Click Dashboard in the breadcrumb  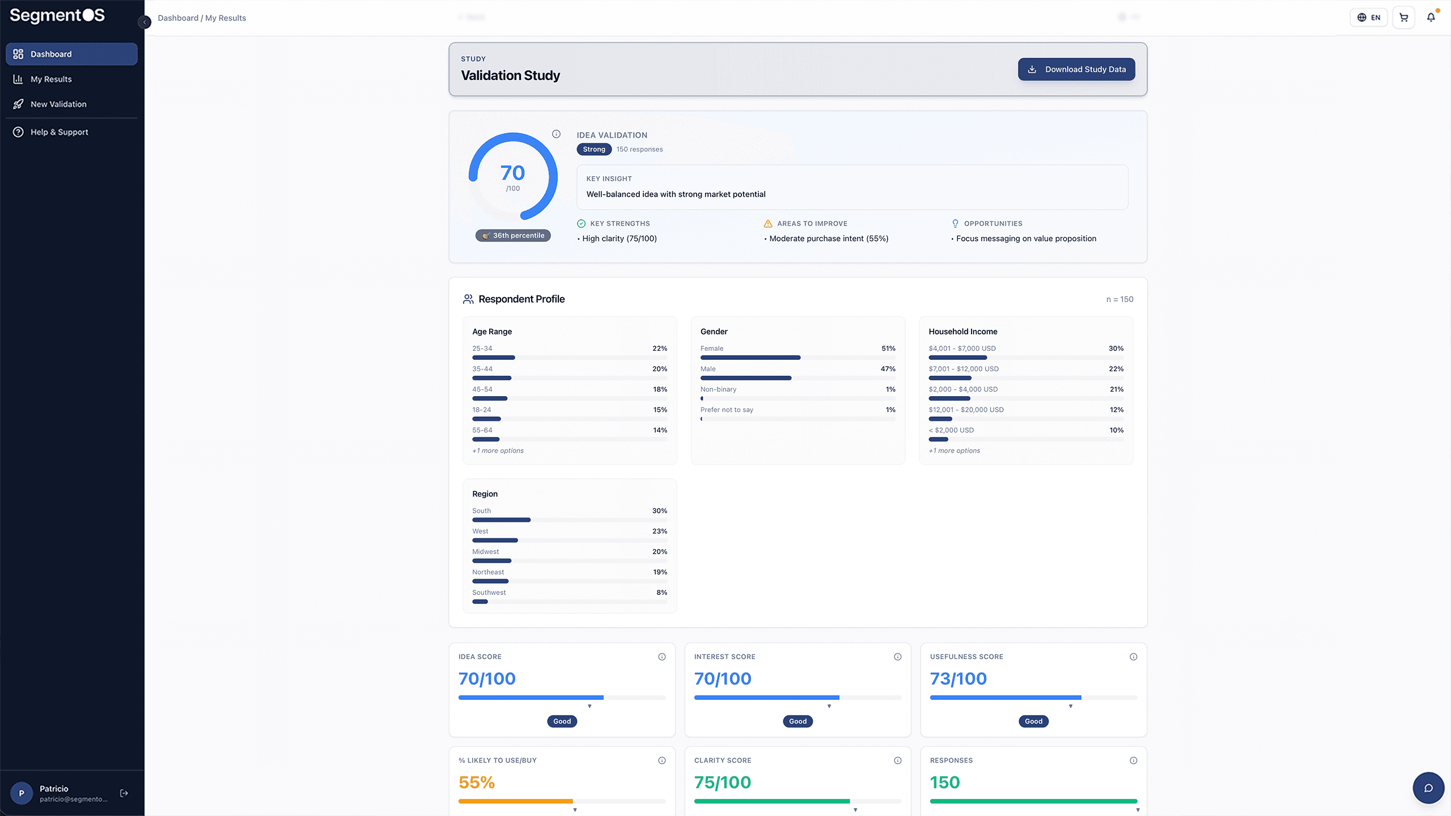pos(178,18)
